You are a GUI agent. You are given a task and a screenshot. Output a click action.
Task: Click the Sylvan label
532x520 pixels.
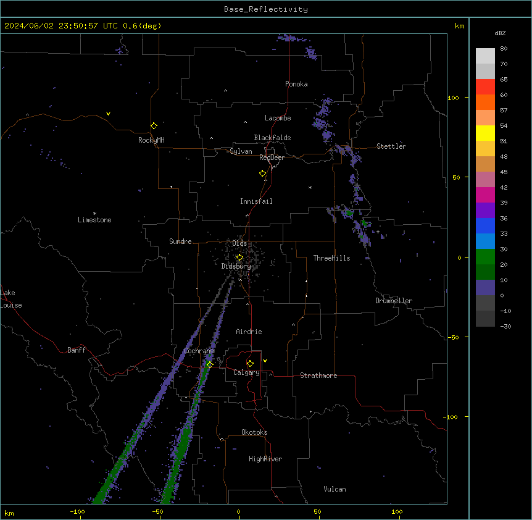pos(241,151)
